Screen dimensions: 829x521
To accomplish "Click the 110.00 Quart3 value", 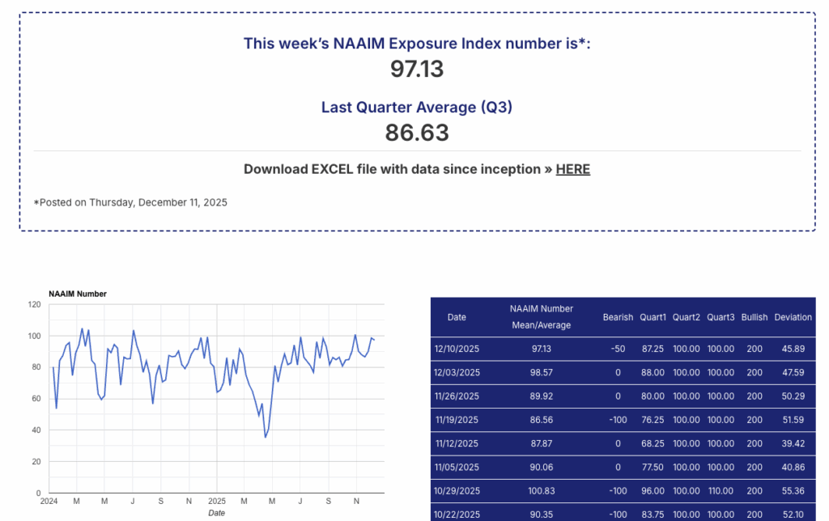I will (720, 492).
